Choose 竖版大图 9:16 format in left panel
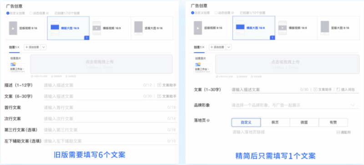The image size is (364, 165). pyautogui.click(x=152, y=28)
